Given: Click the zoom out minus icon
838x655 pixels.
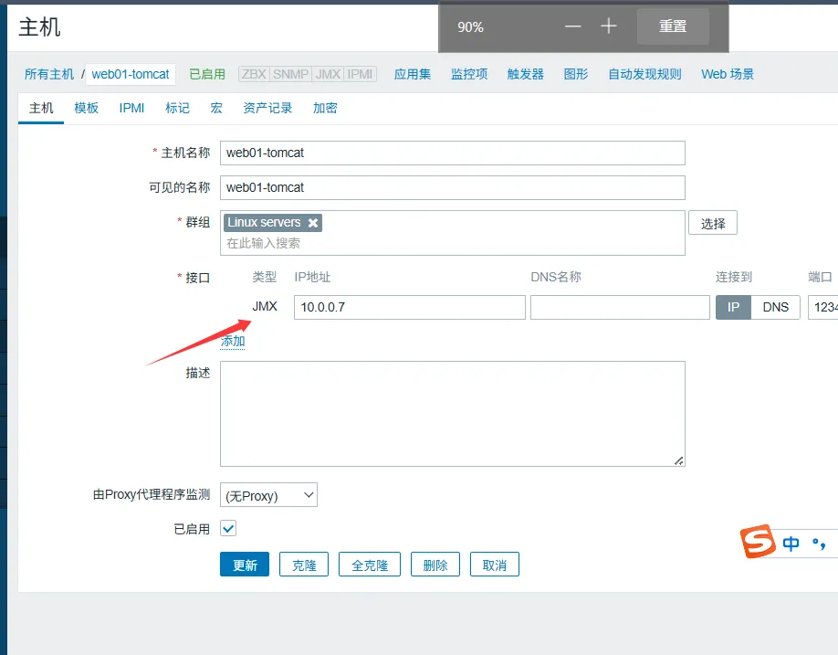Looking at the screenshot, I should click(572, 26).
